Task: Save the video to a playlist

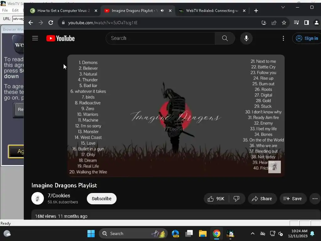Action: click(293, 199)
